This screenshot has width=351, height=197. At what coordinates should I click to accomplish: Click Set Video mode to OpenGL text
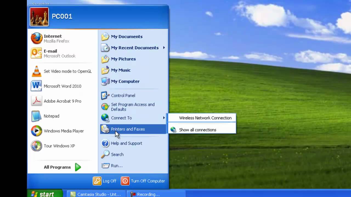coord(68,71)
